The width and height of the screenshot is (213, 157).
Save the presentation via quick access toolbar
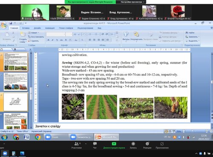11,23
